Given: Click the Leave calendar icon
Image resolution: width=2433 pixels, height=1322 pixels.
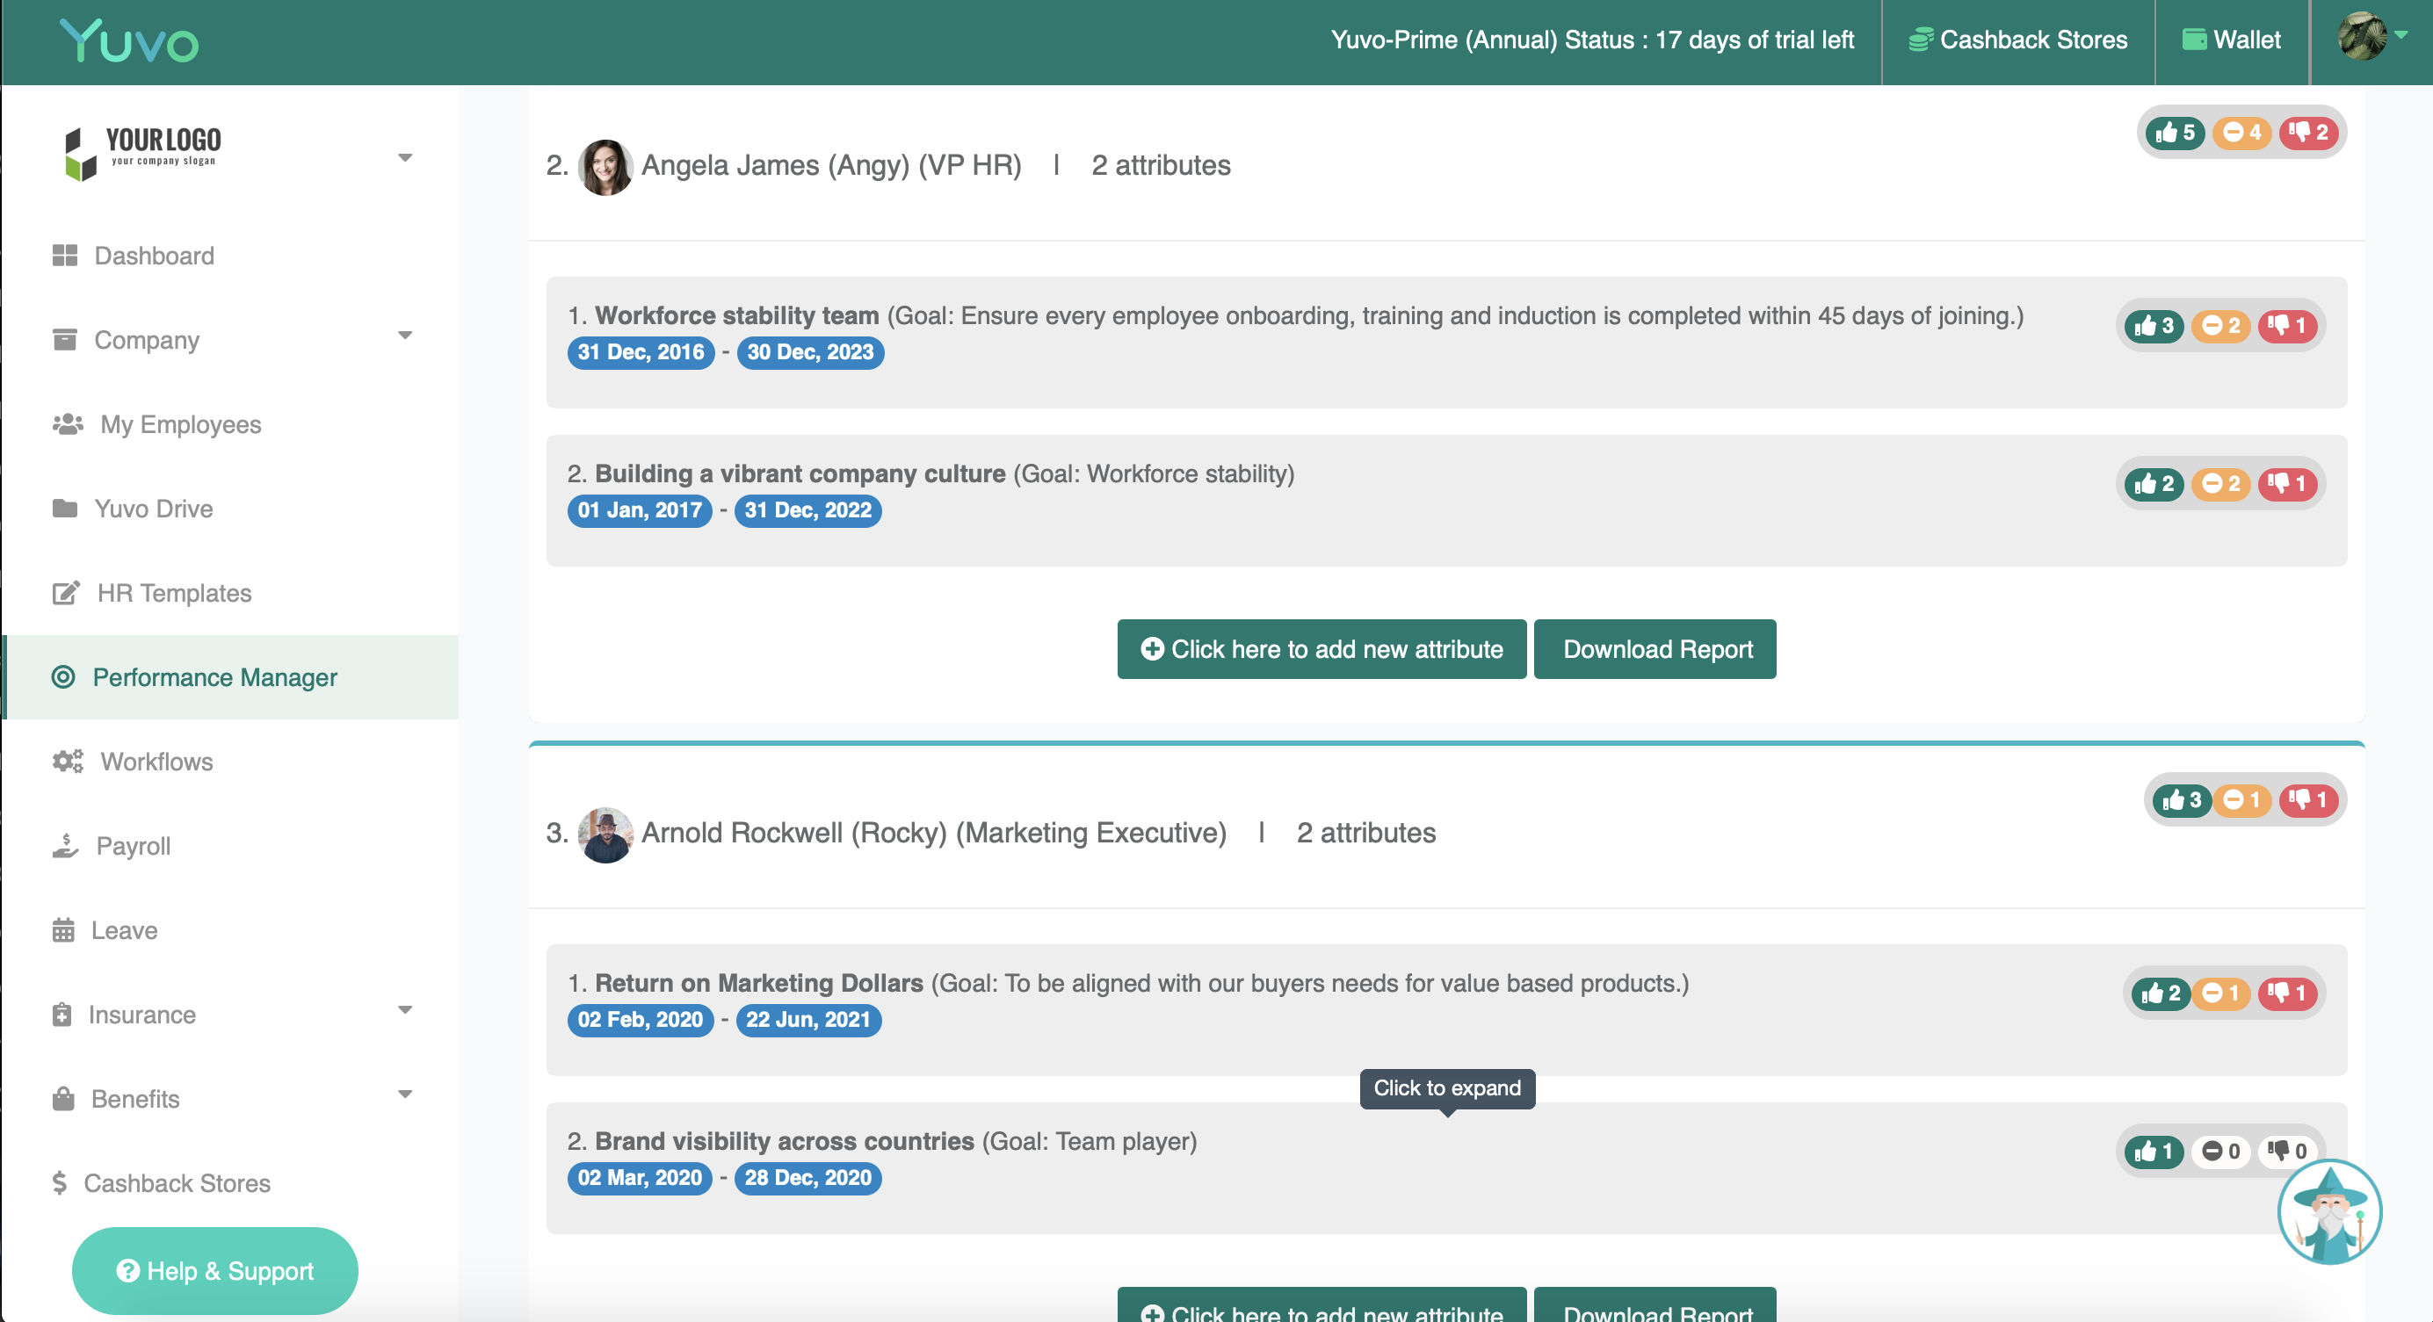Looking at the screenshot, I should tap(63, 930).
